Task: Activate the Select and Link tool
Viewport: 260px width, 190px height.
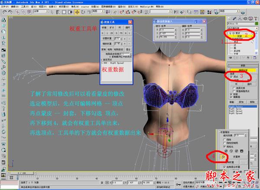Action: (x=17, y=12)
